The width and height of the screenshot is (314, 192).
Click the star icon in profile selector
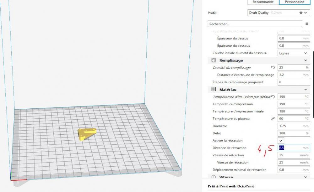click(x=301, y=13)
